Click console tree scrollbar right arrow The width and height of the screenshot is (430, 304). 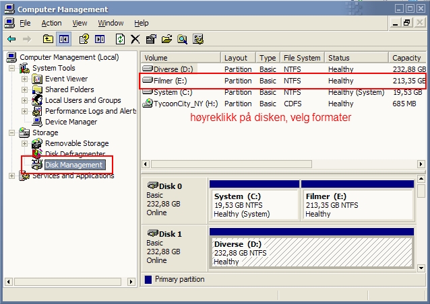(x=131, y=282)
